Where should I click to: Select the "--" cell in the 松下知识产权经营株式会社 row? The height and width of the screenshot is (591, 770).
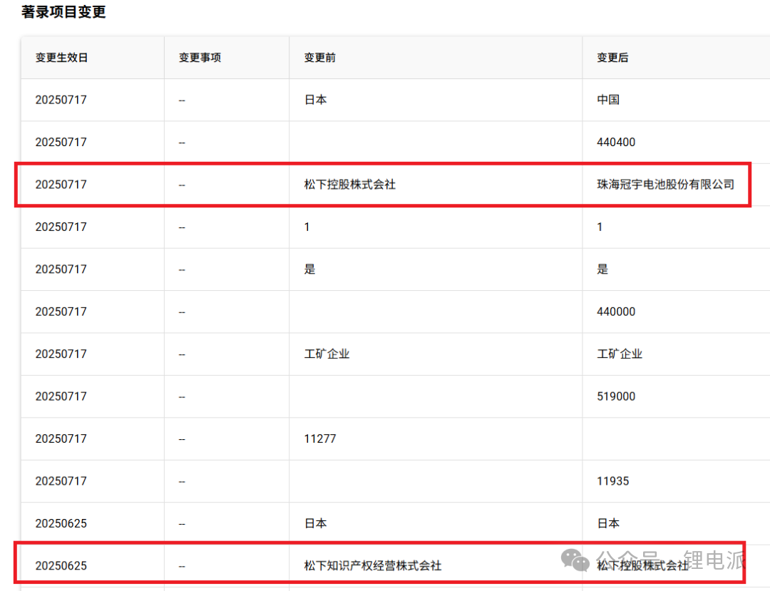182,567
